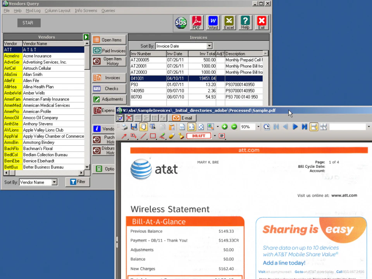Open the Help menu
Viewport: 372px width, 279px height.
(17, 11)
